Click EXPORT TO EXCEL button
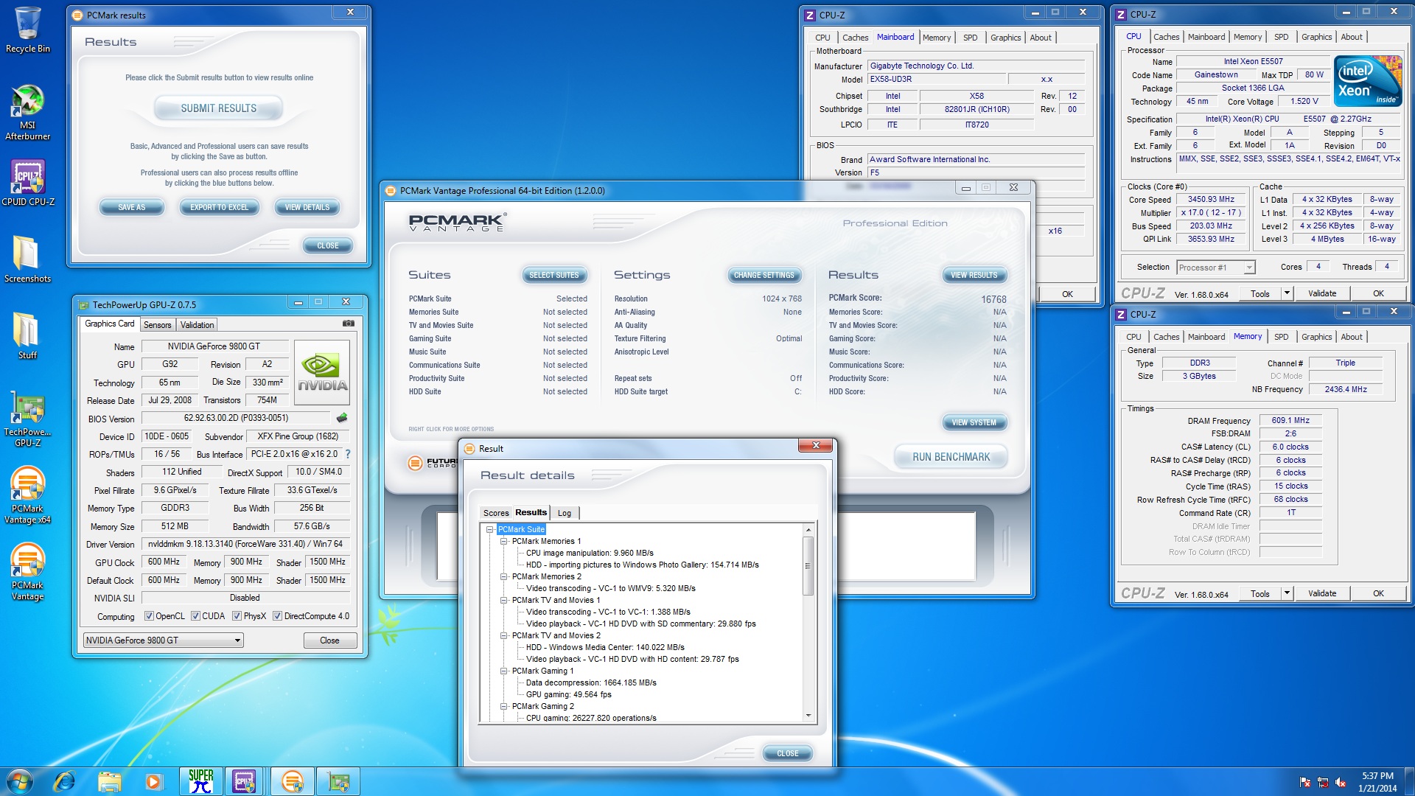The height and width of the screenshot is (796, 1415). 220,207
